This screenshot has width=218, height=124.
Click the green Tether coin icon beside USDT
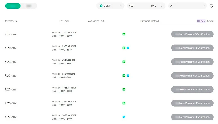[101, 6]
